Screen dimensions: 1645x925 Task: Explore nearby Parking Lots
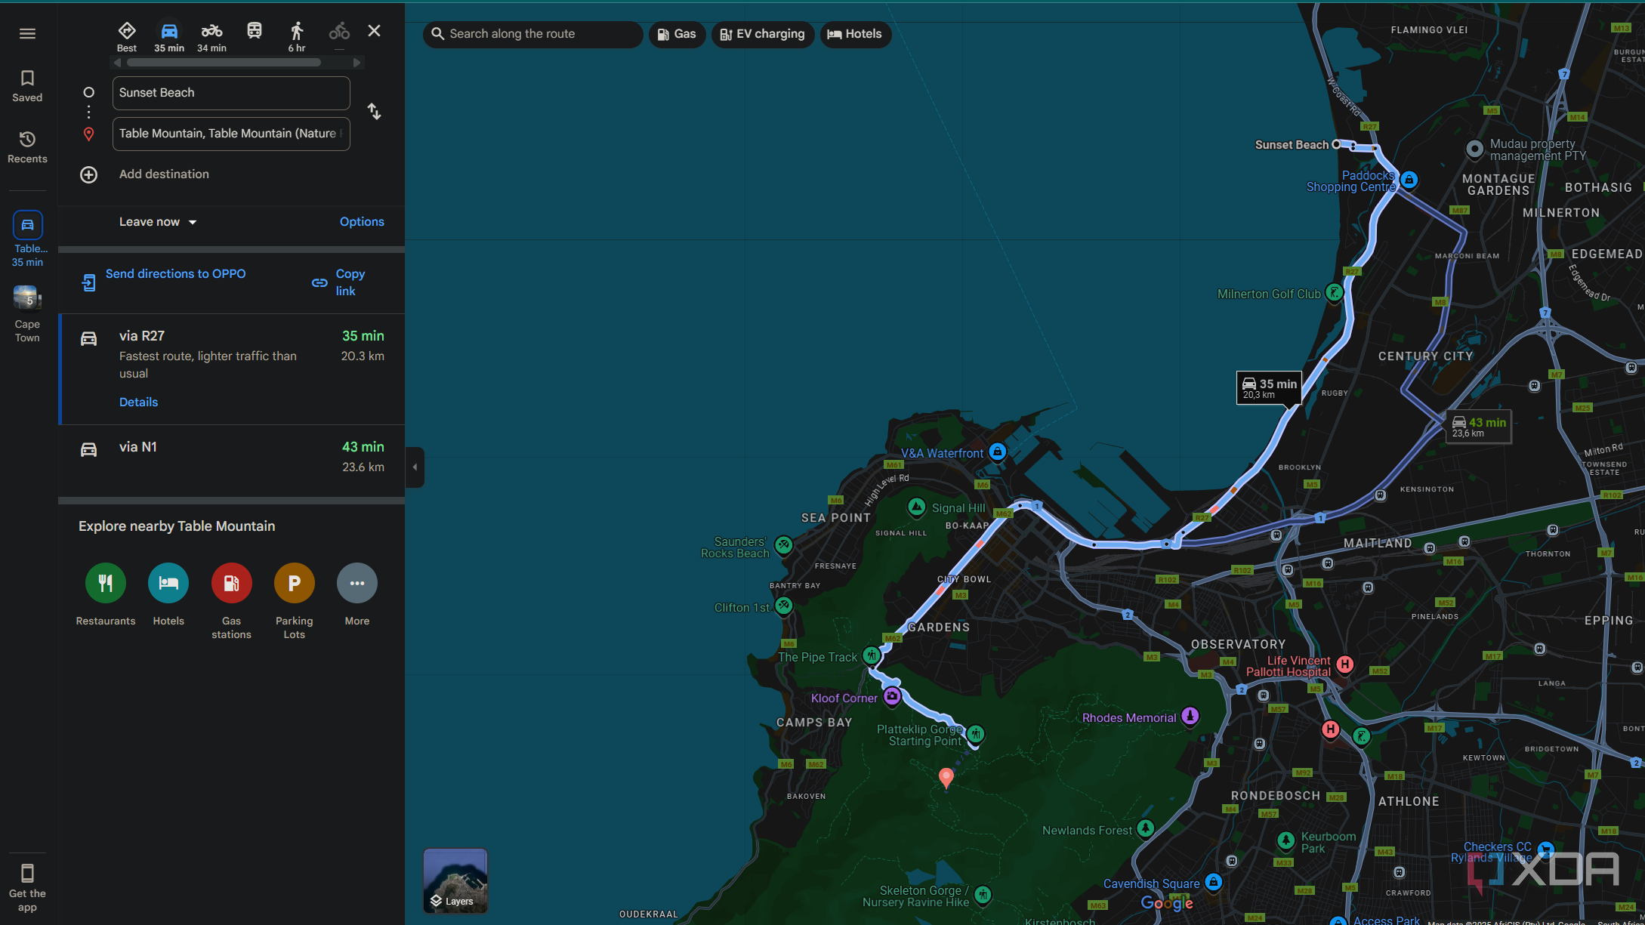coord(295,602)
